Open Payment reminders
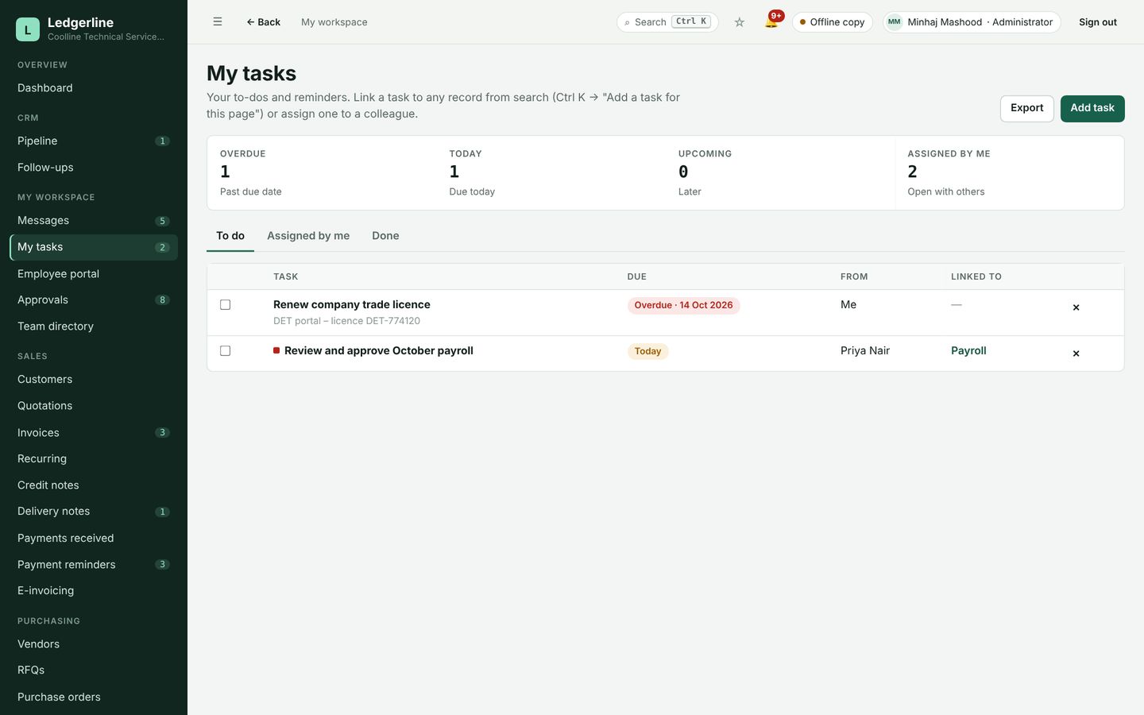Screen dimensions: 1144x715 pyautogui.click(x=94, y=565)
